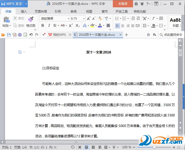Click the Copy icon
The height and width of the screenshot is (150, 185).
15,25
